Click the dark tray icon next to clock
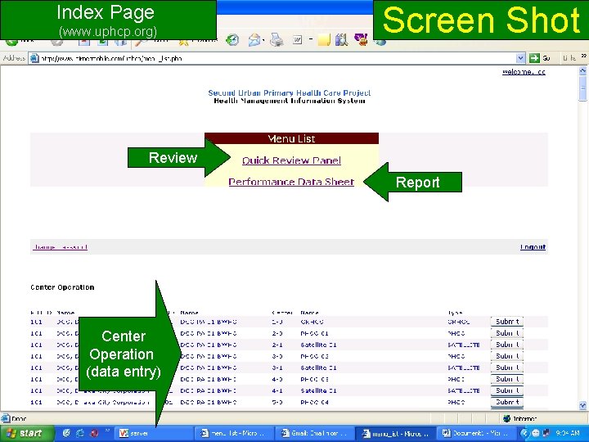Screen dimensions: 589x442 tap(546, 433)
